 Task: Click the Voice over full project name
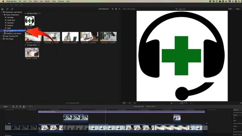pos(139,107)
